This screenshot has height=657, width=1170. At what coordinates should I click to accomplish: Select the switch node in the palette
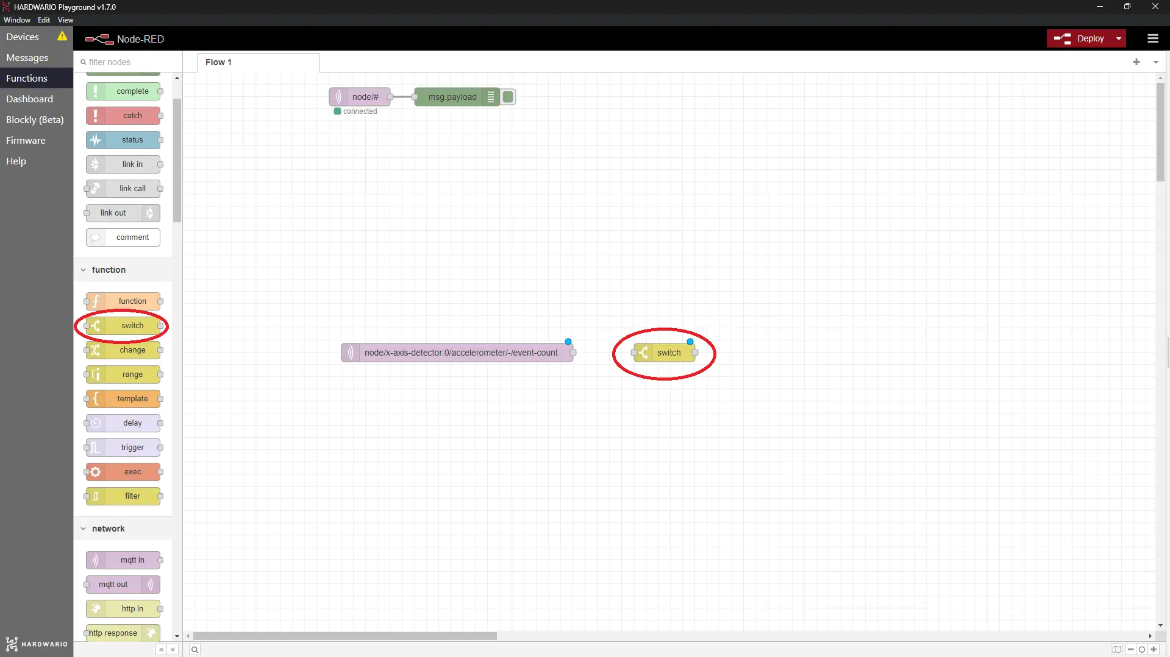point(123,326)
